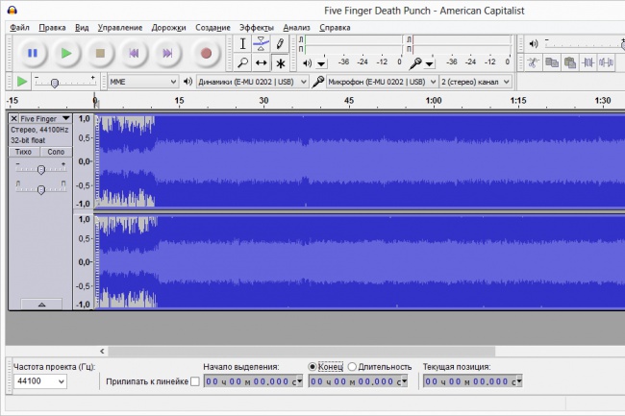Adjust the playback speed slider
The height and width of the screenshot is (416, 625).
(x=55, y=83)
